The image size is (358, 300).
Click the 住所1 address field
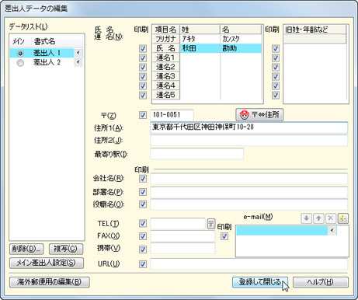click(249, 127)
